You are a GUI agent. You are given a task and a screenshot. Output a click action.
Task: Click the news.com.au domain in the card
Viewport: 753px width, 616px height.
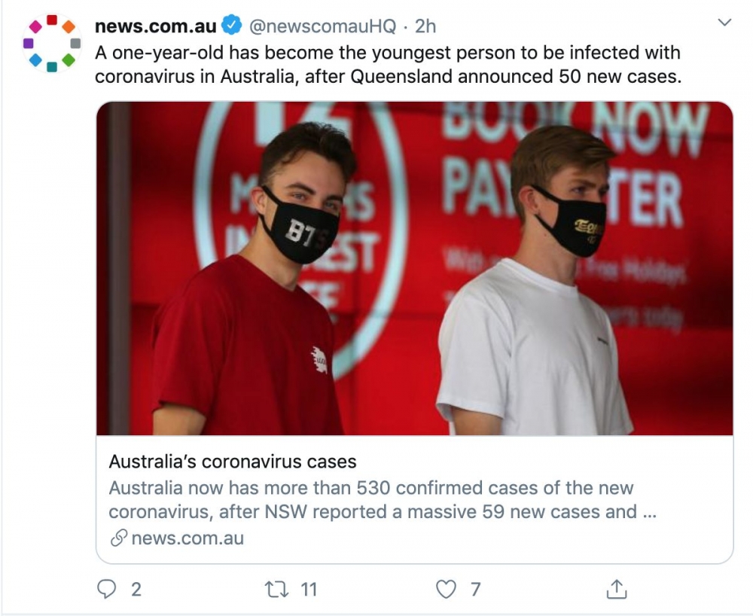[x=187, y=538]
